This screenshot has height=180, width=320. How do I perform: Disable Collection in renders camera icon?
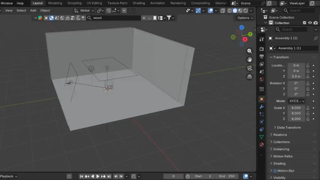point(316,23)
